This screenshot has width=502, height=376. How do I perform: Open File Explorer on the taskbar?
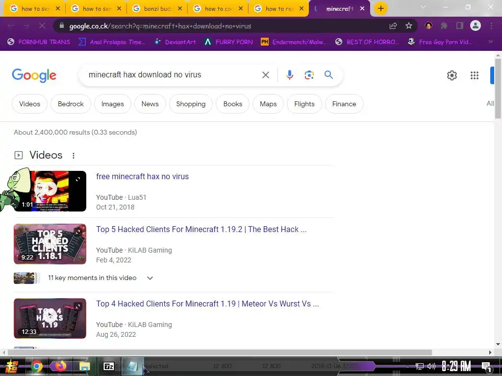[84, 366]
